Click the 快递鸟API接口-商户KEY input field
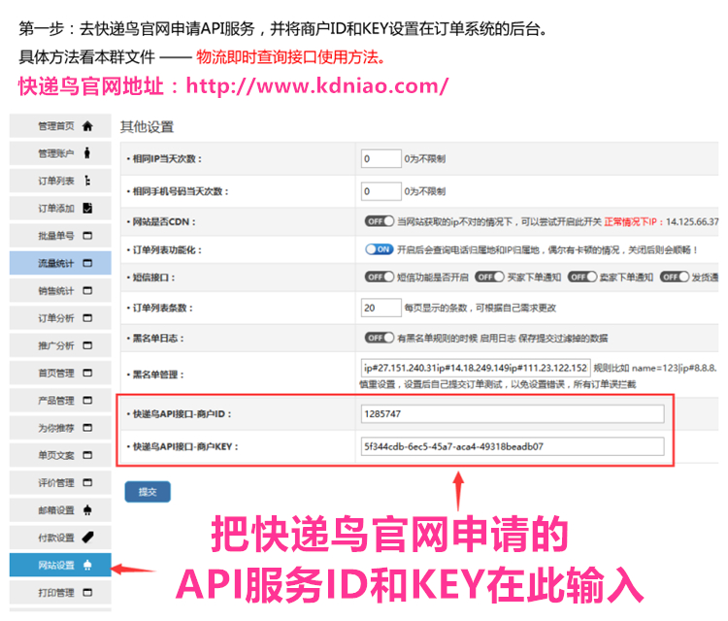This screenshot has height=621, width=728. [513, 446]
